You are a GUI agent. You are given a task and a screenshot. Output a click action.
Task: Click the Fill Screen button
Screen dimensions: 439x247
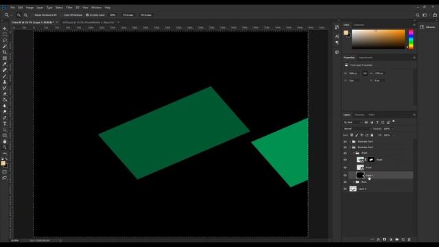pyautogui.click(x=146, y=15)
